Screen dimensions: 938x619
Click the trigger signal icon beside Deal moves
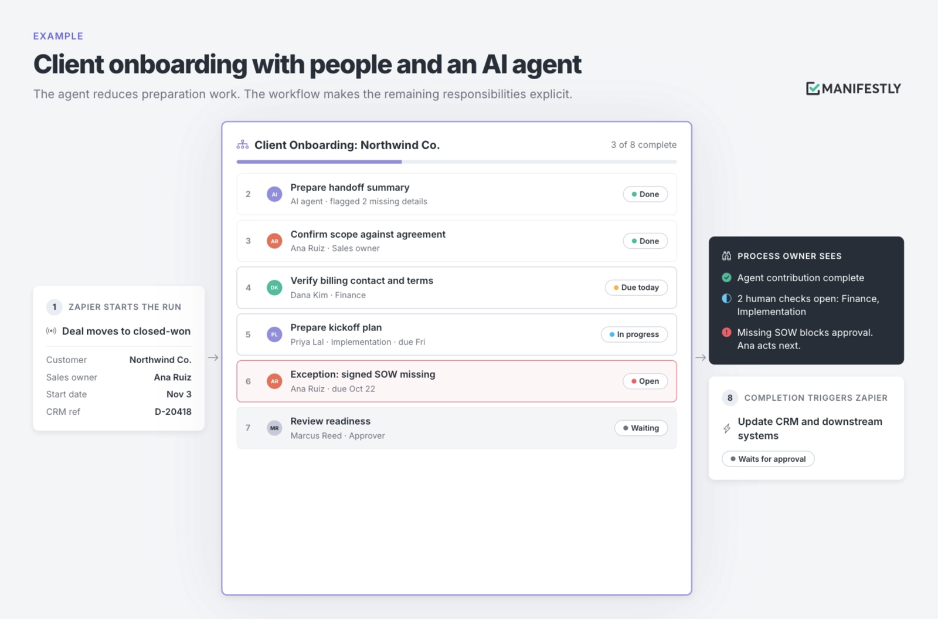[x=51, y=331]
